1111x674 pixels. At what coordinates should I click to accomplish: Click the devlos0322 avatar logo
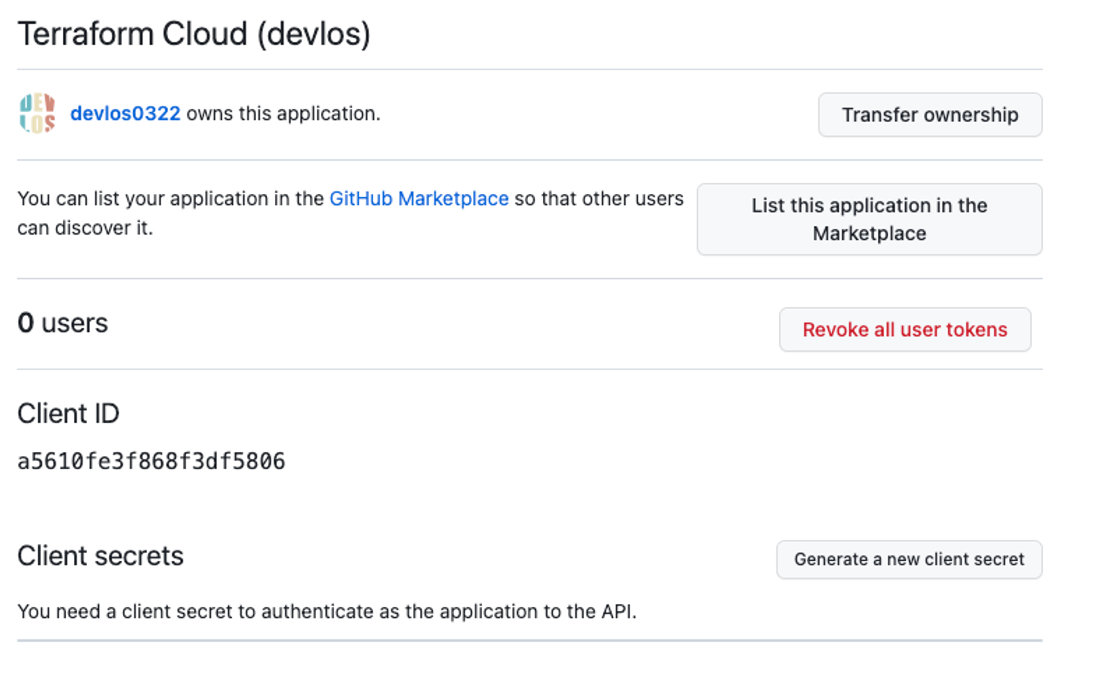[37, 113]
